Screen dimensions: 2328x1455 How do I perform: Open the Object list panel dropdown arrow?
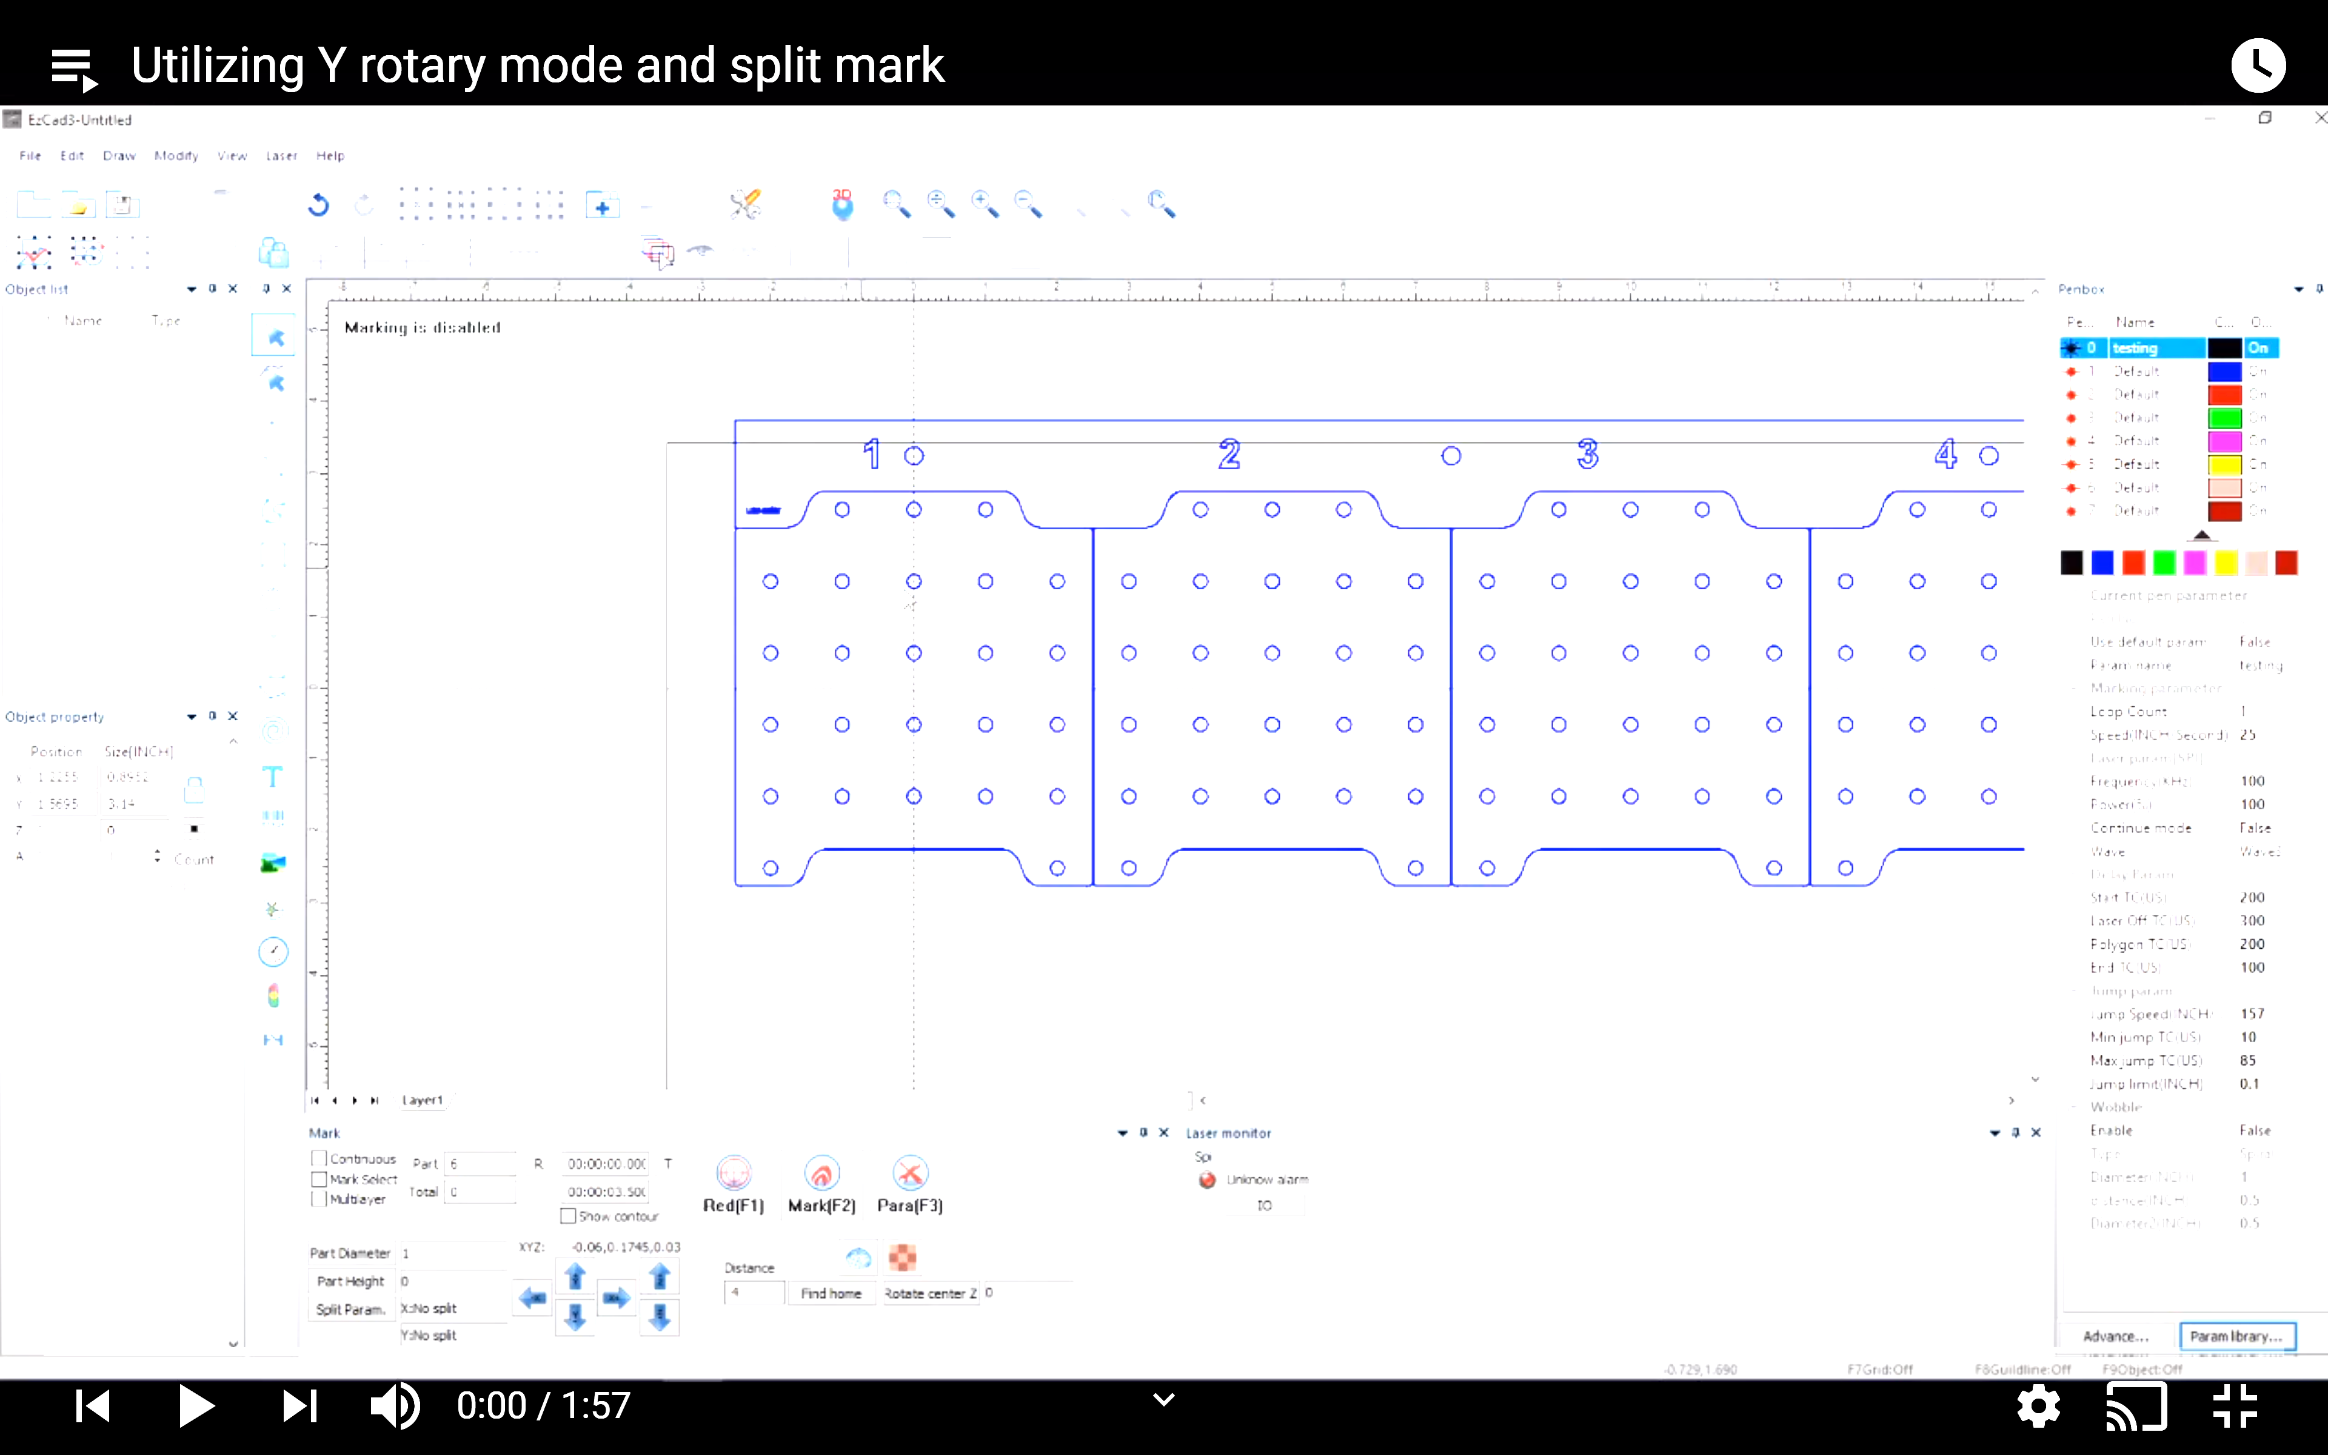[x=192, y=289]
